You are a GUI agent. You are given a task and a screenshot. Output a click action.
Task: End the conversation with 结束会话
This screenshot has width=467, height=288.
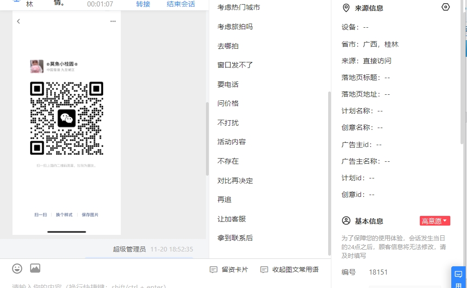point(181,4)
